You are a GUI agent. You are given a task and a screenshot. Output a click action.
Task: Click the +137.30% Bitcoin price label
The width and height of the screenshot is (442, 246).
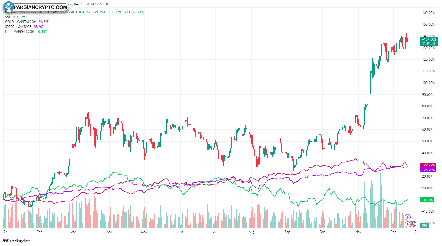pos(429,39)
